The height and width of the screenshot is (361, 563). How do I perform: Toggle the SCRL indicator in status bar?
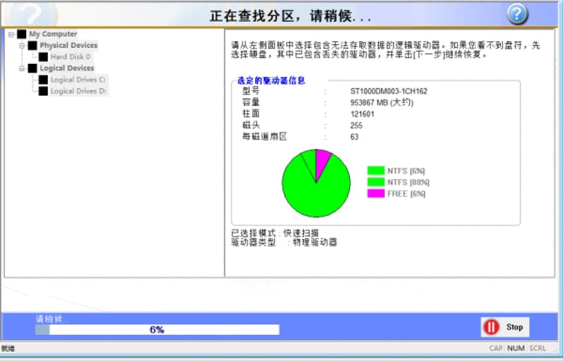(537, 348)
